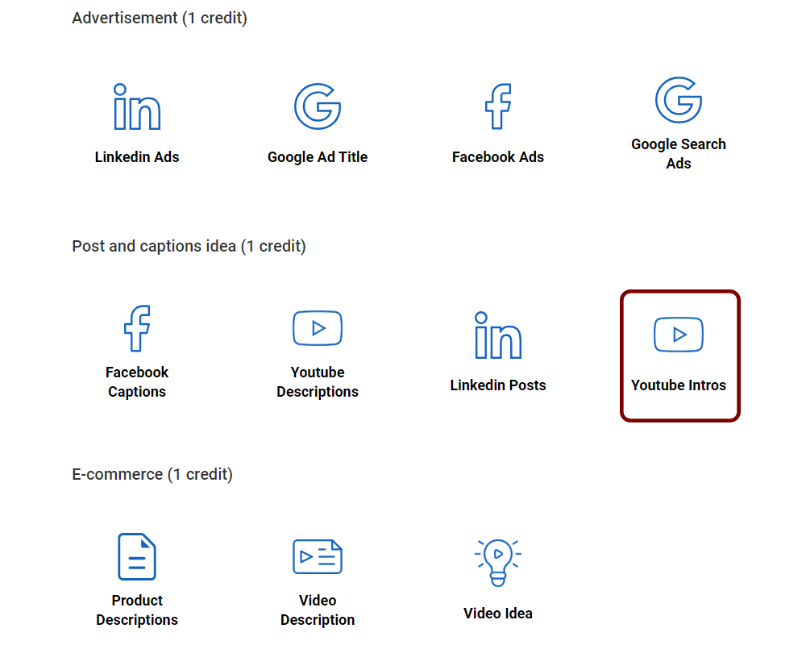Click the 'E-commerce (1 credit)' heading
Image resolution: width=806 pixels, height=645 pixels.
coord(152,474)
